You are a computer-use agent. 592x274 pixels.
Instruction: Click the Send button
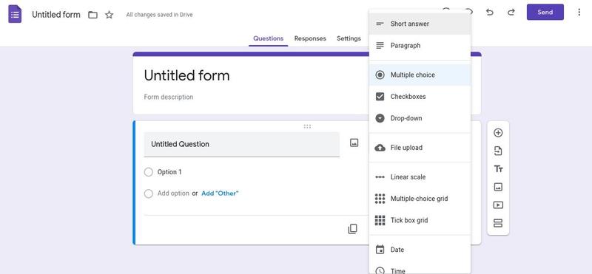(545, 12)
